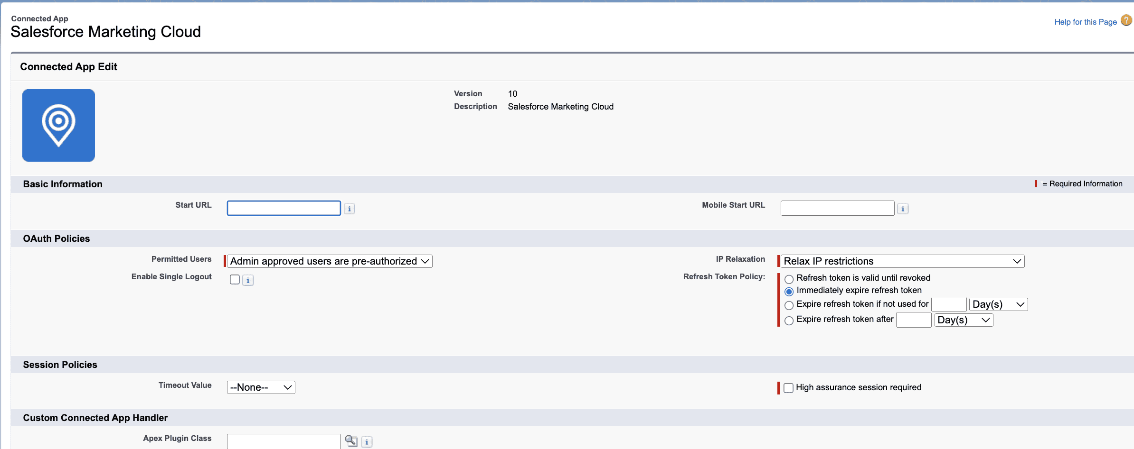Enable the Single Logout checkbox
This screenshot has height=449, width=1134.
click(x=235, y=279)
